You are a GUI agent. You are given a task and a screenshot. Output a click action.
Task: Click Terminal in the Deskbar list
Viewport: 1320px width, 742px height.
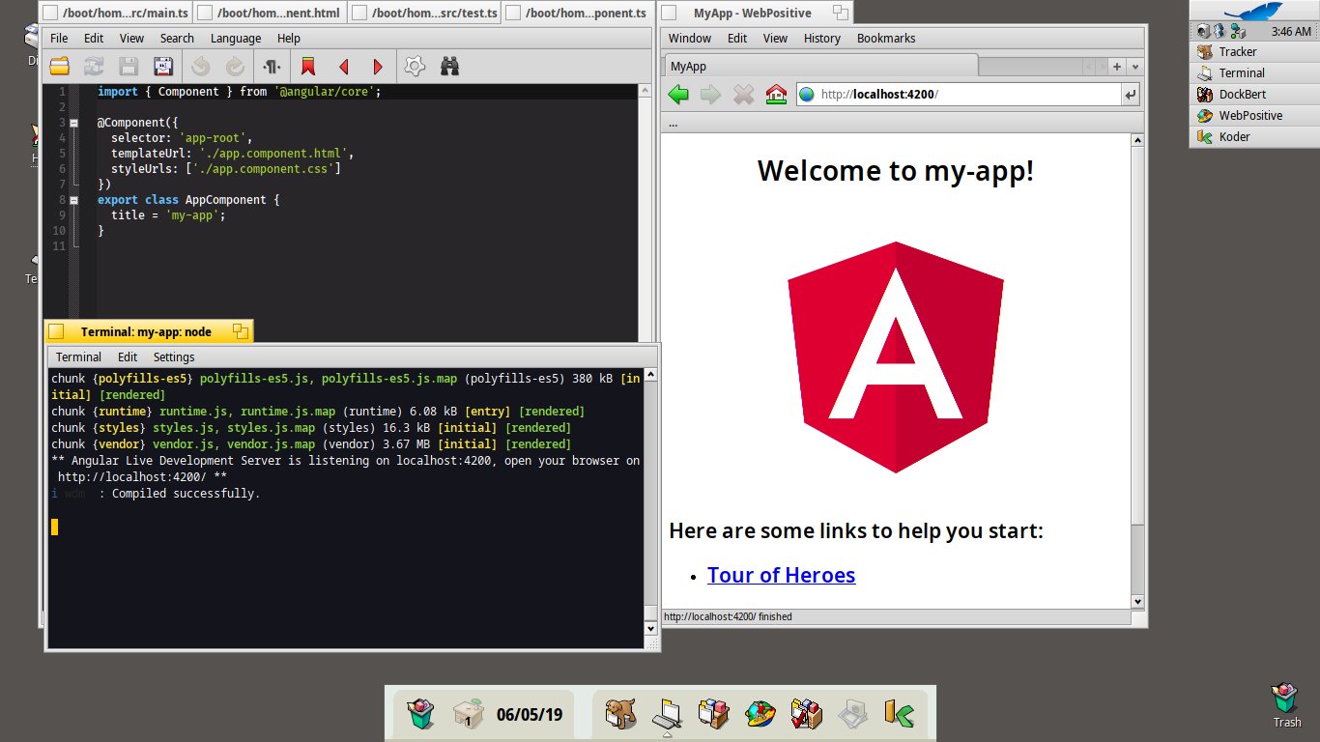pos(1254,73)
